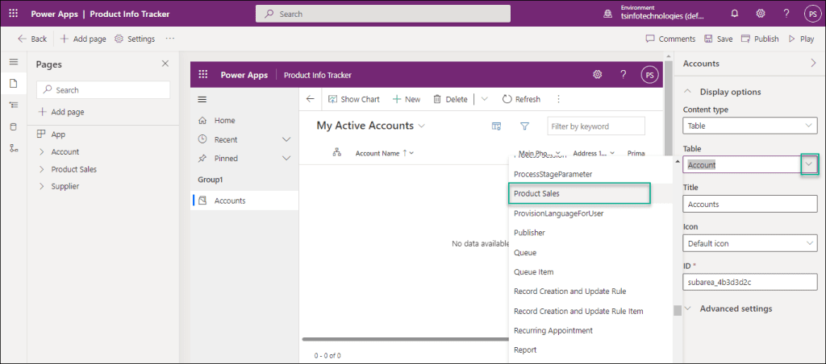The image size is (826, 364).
Task: Collapse the Accounts properties pane arrow
Action: [x=812, y=63]
